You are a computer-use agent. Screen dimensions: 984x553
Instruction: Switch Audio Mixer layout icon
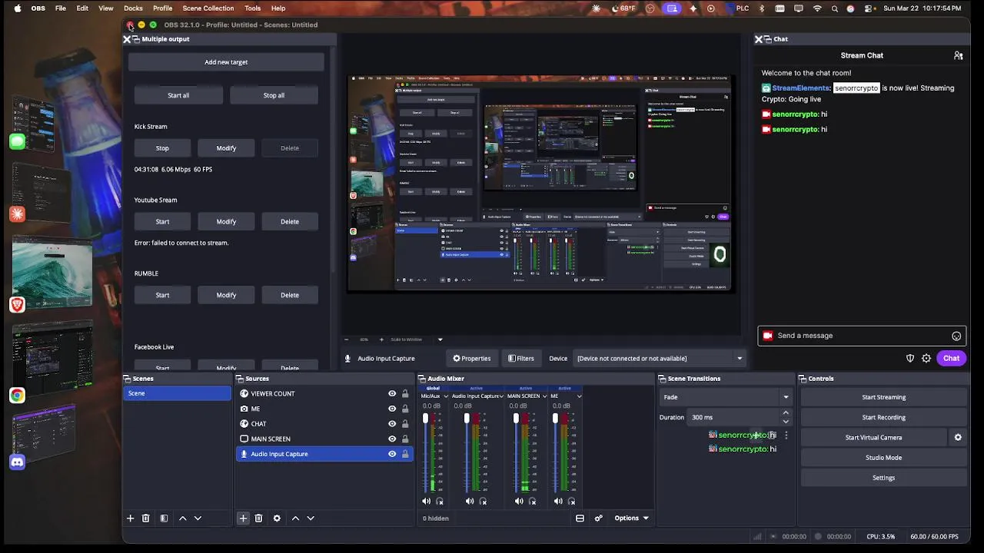pos(580,518)
